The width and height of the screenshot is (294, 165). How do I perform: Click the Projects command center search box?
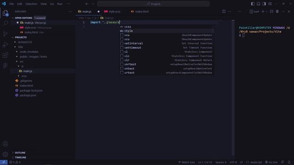point(153,4)
